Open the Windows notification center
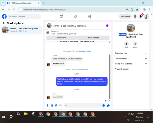This screenshot has width=153, height=123. click(x=148, y=117)
